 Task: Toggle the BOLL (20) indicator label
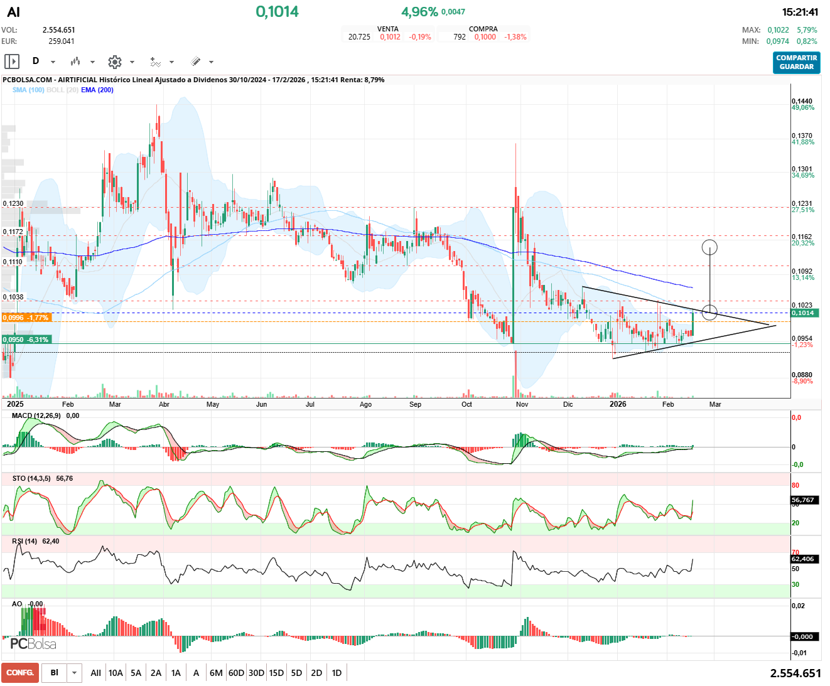click(x=63, y=90)
